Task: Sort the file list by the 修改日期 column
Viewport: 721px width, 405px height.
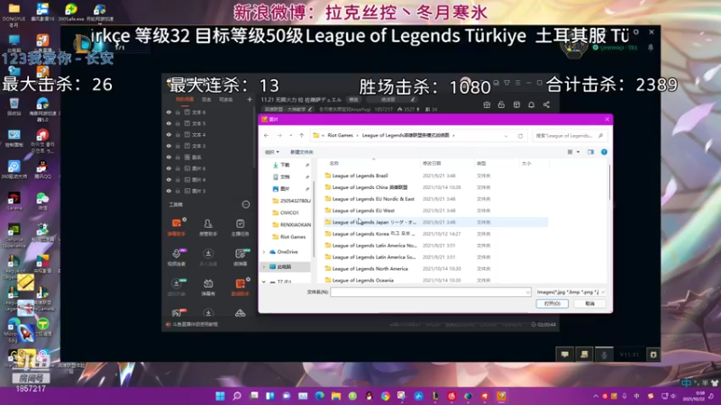Action: tap(432, 164)
